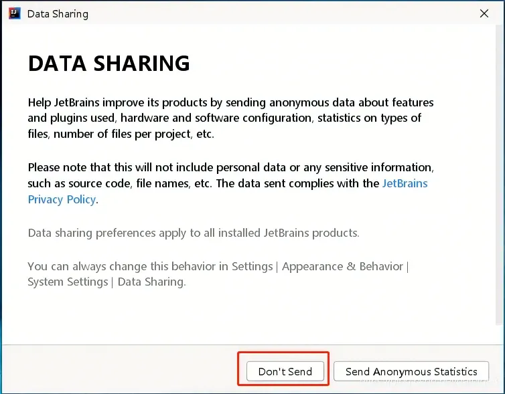Click 'Appearance & Behavior' in the settings path

point(342,266)
